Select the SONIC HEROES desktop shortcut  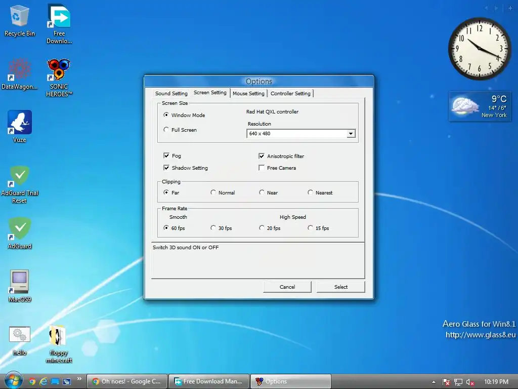pyautogui.click(x=59, y=78)
